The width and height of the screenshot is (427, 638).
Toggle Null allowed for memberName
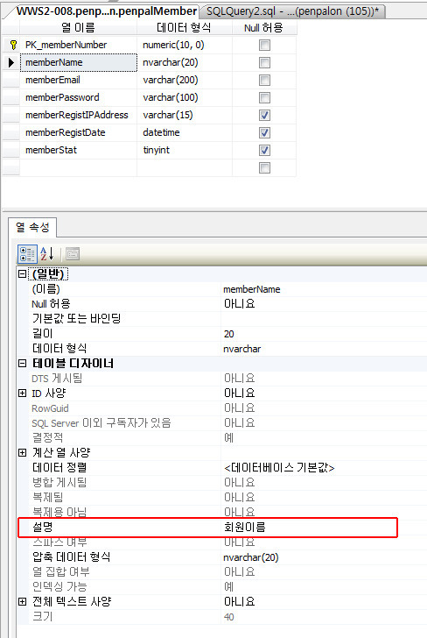click(x=264, y=63)
